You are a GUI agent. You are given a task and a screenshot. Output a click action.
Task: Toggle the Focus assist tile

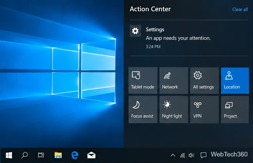tap(143, 109)
